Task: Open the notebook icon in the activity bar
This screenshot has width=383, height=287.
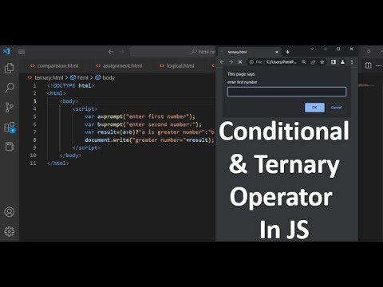Action: point(10,147)
